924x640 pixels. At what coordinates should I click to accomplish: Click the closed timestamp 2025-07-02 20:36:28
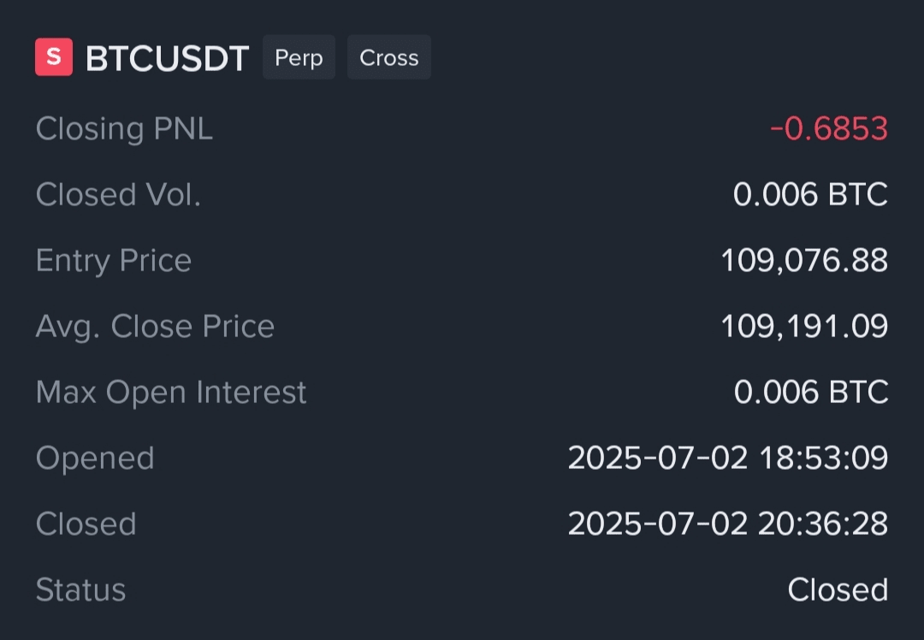[x=727, y=524]
